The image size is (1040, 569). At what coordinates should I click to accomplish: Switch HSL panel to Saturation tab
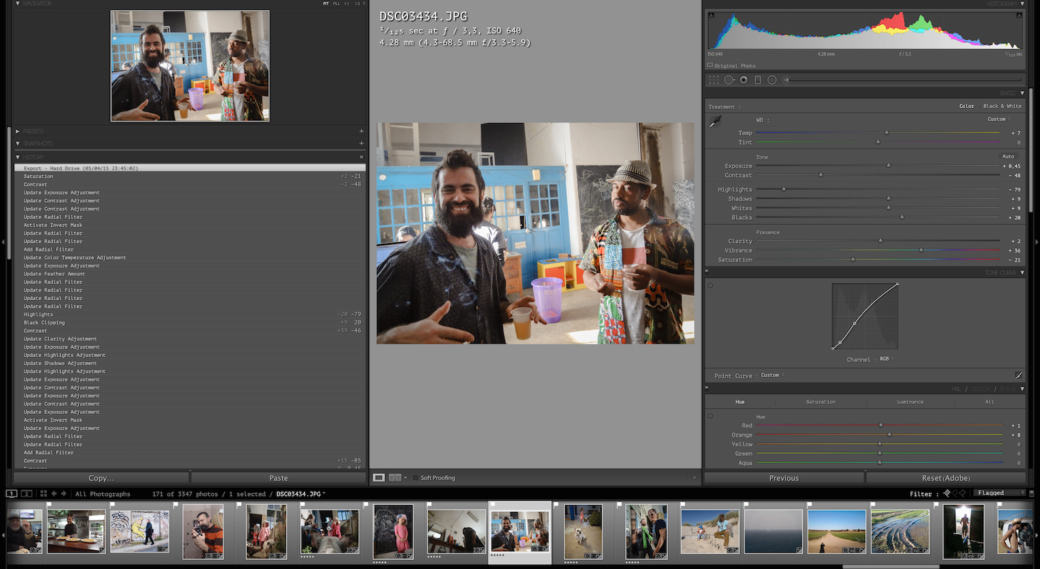[820, 402]
